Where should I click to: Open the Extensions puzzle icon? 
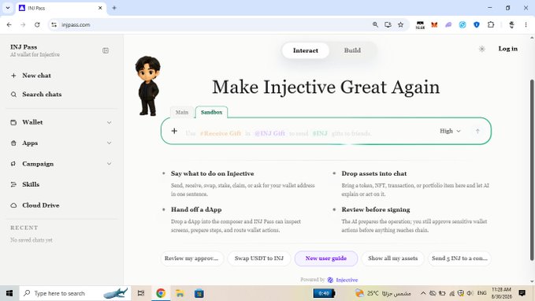pos(491,24)
